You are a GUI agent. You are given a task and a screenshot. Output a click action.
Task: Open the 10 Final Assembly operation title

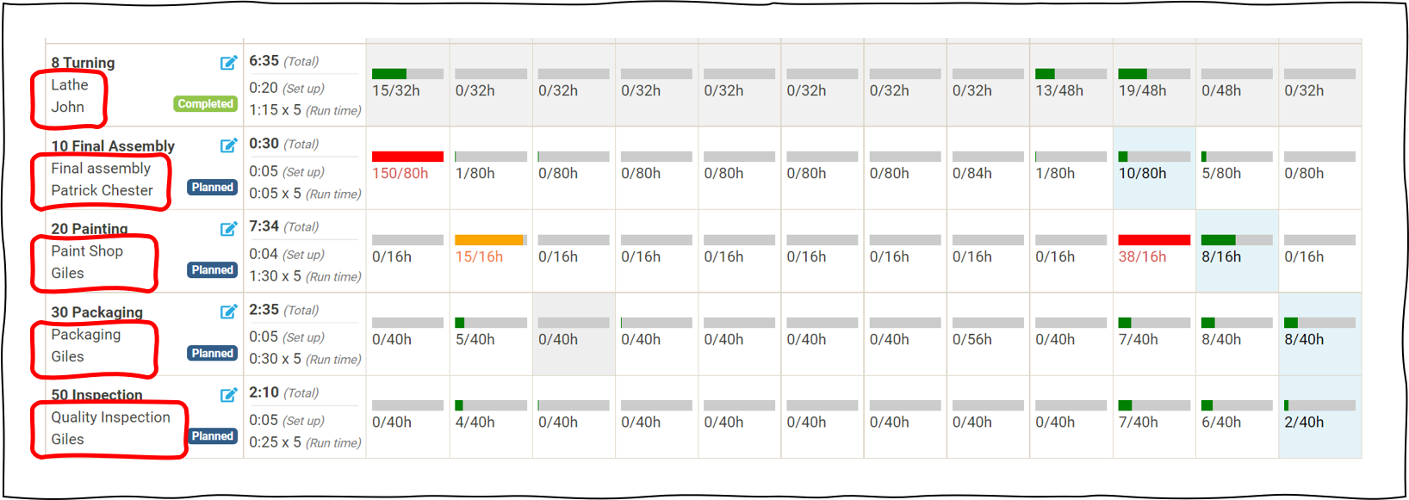(x=114, y=145)
